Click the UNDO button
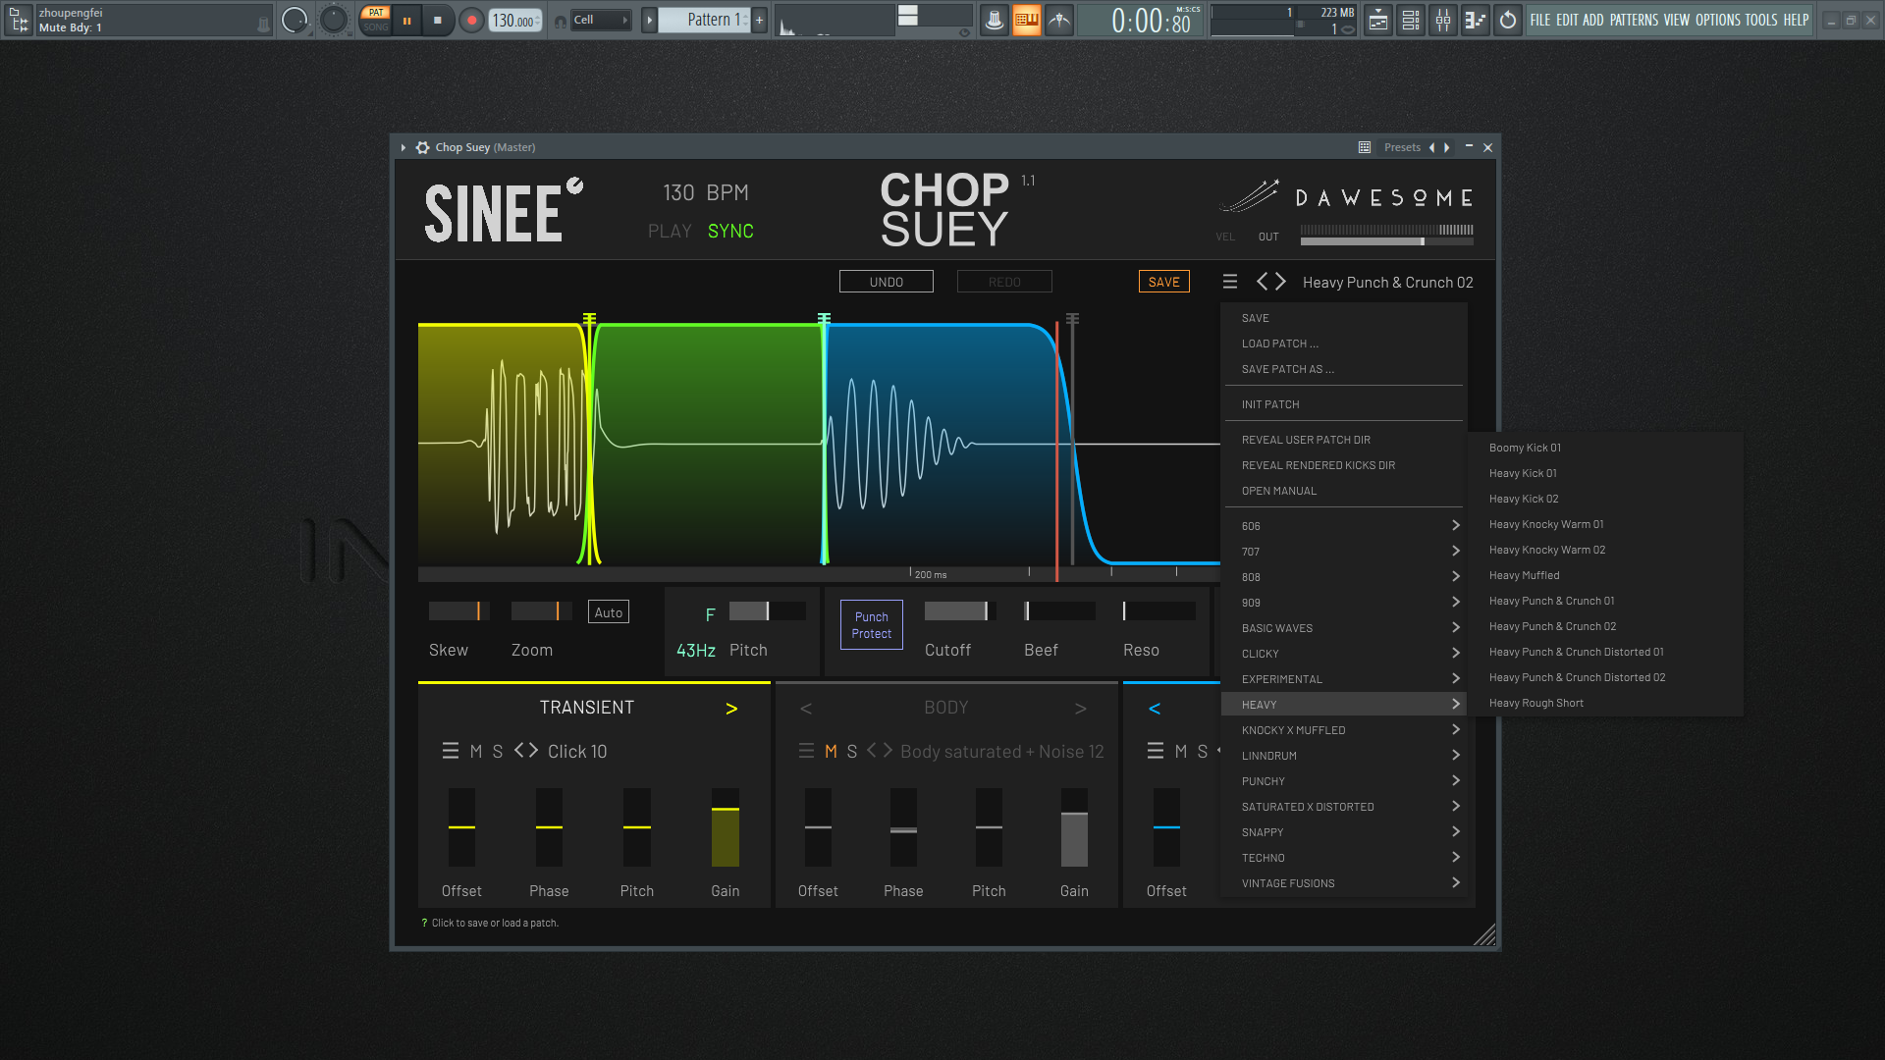1885x1060 pixels. 886,282
